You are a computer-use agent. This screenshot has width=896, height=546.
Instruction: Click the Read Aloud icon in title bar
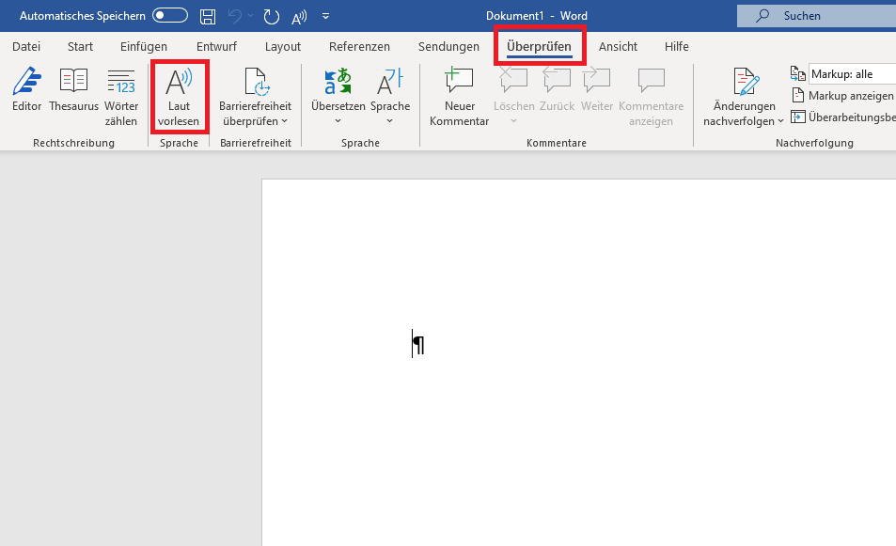[x=299, y=17]
